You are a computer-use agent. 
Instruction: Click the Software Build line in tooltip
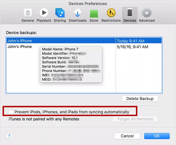point(61,62)
